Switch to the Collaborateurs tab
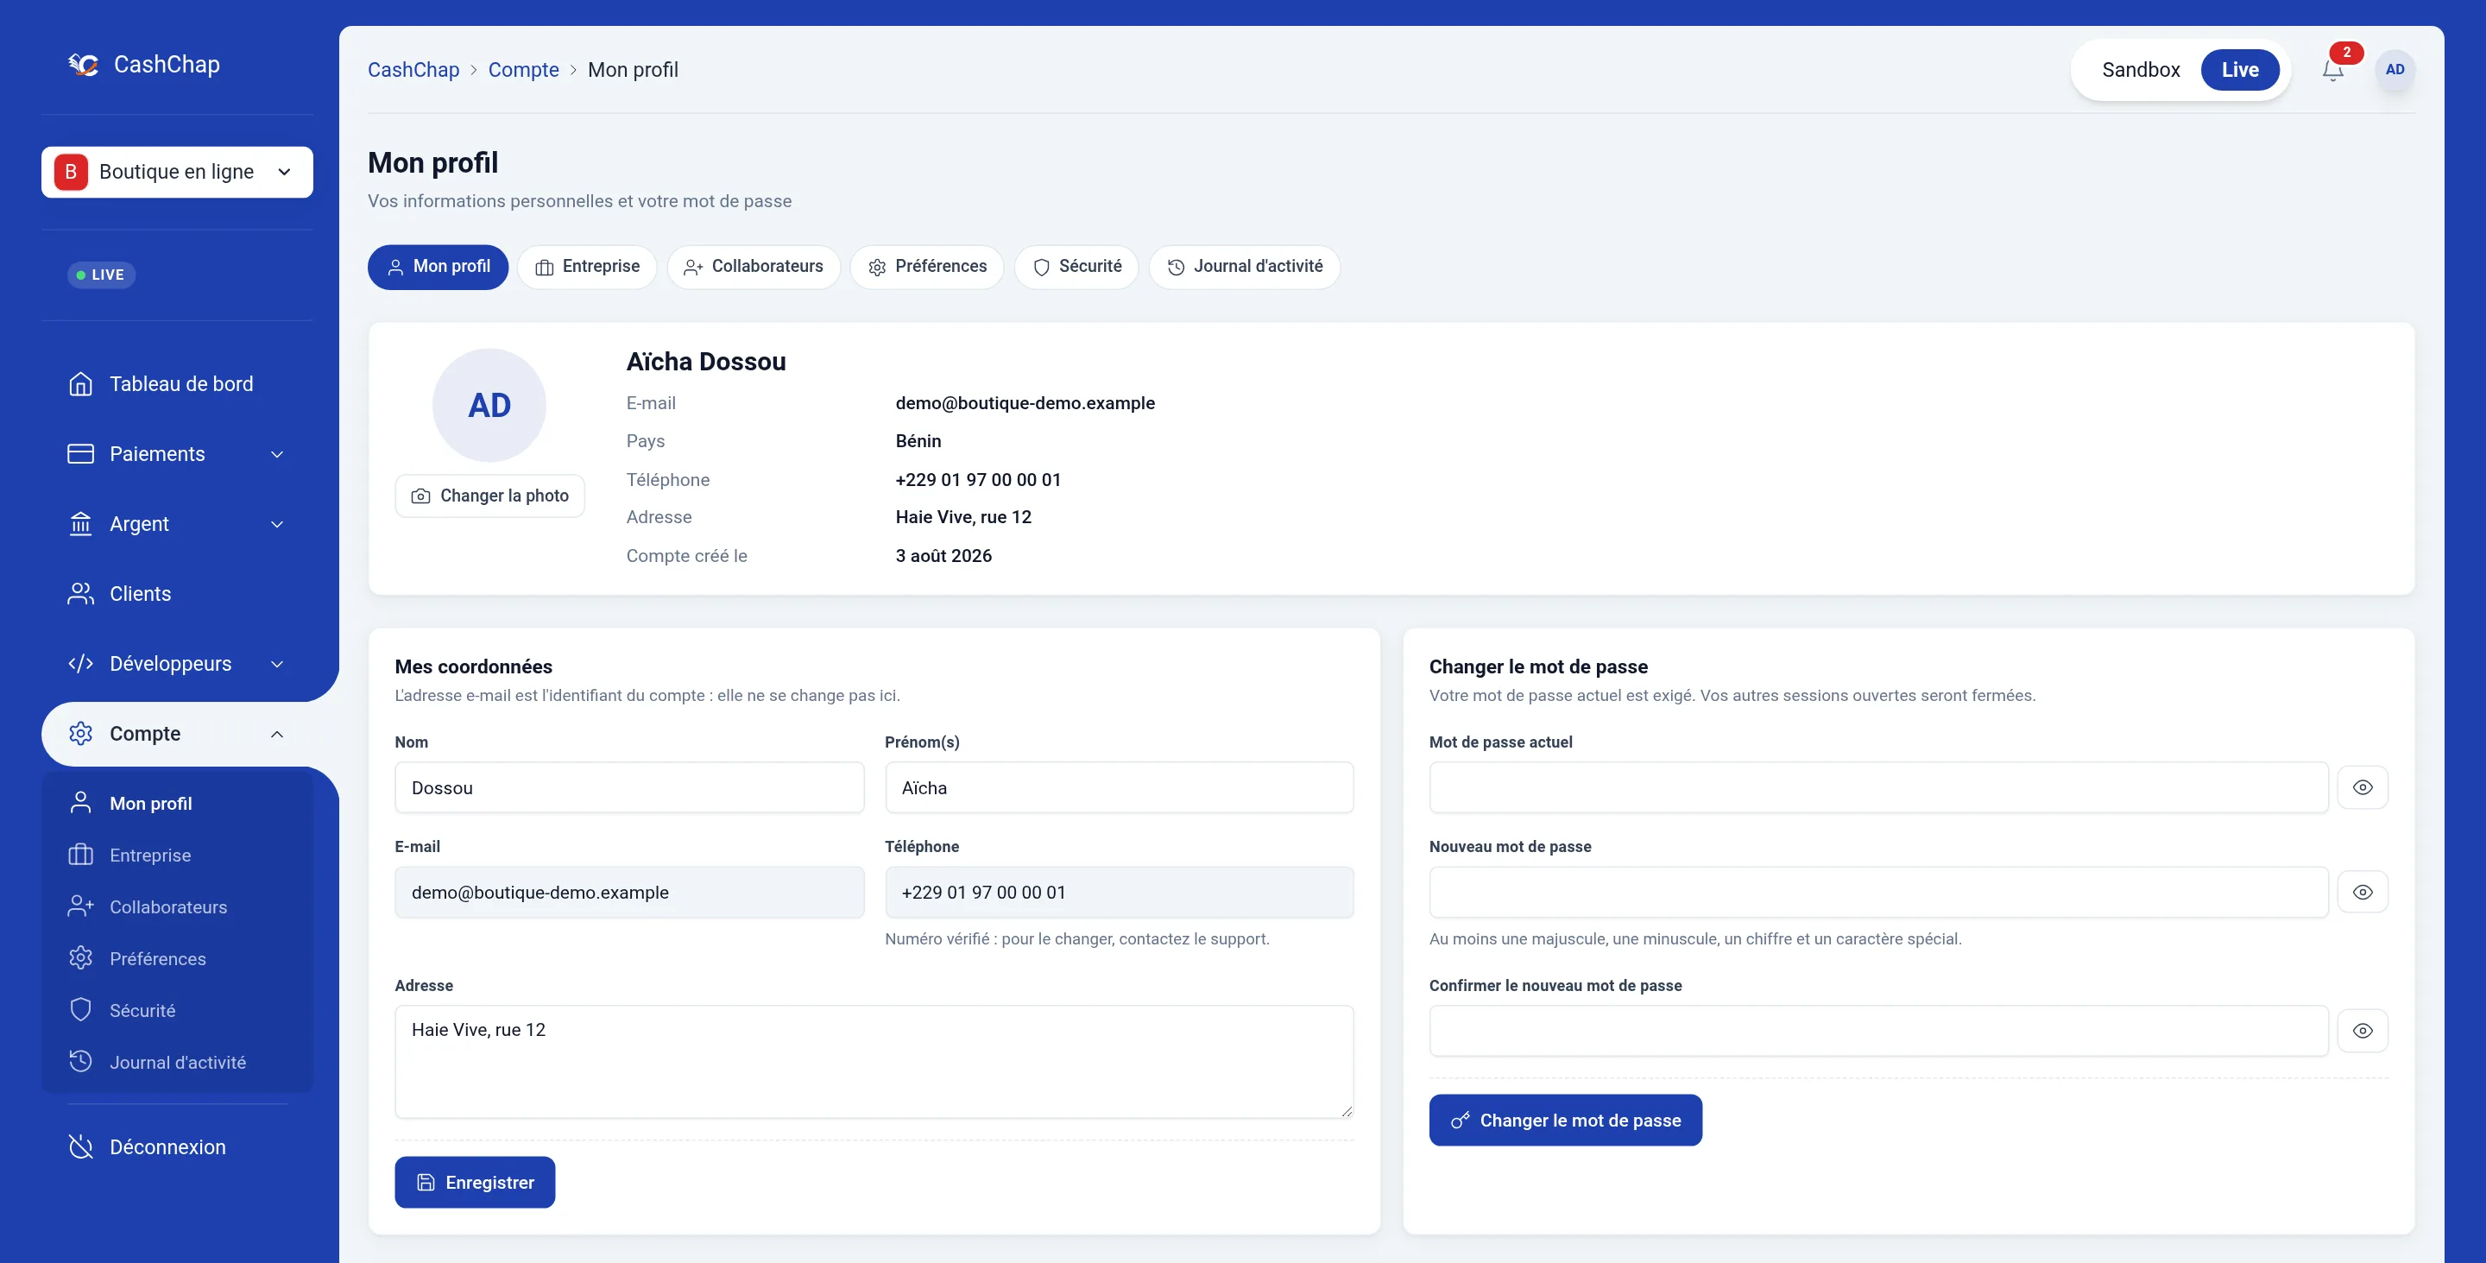Viewport: 2486px width, 1263px height. (x=753, y=268)
